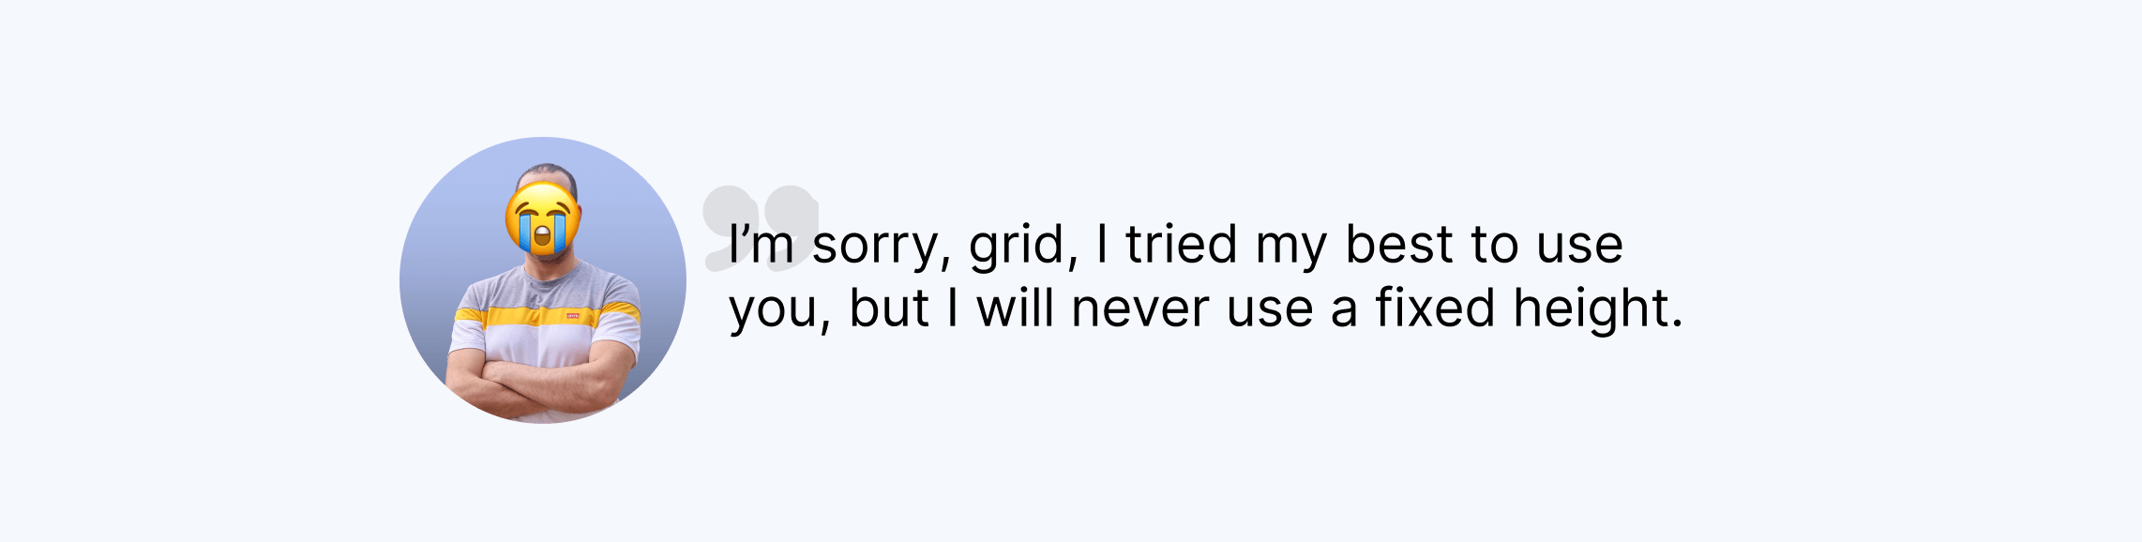The image size is (2142, 542).
Task: Click the letter "a" before "fixed"
Action: (x=1343, y=311)
